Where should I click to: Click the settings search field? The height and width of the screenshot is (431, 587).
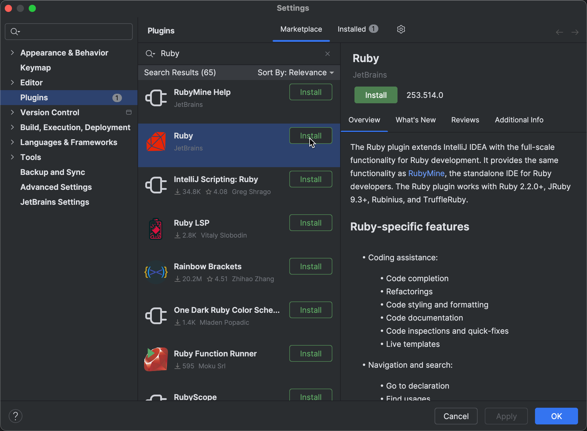68,31
